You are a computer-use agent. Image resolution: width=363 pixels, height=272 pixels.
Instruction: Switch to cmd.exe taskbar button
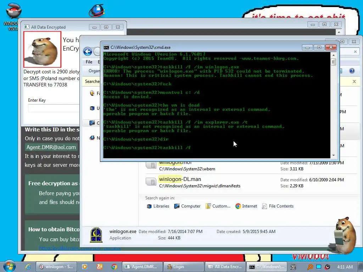(267, 267)
